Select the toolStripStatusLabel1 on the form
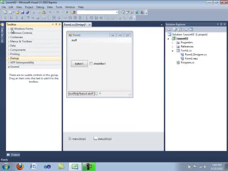 click(82, 93)
